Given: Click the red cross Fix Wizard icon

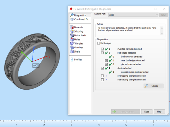Looking at the screenshot, I should click(x=71, y=9).
